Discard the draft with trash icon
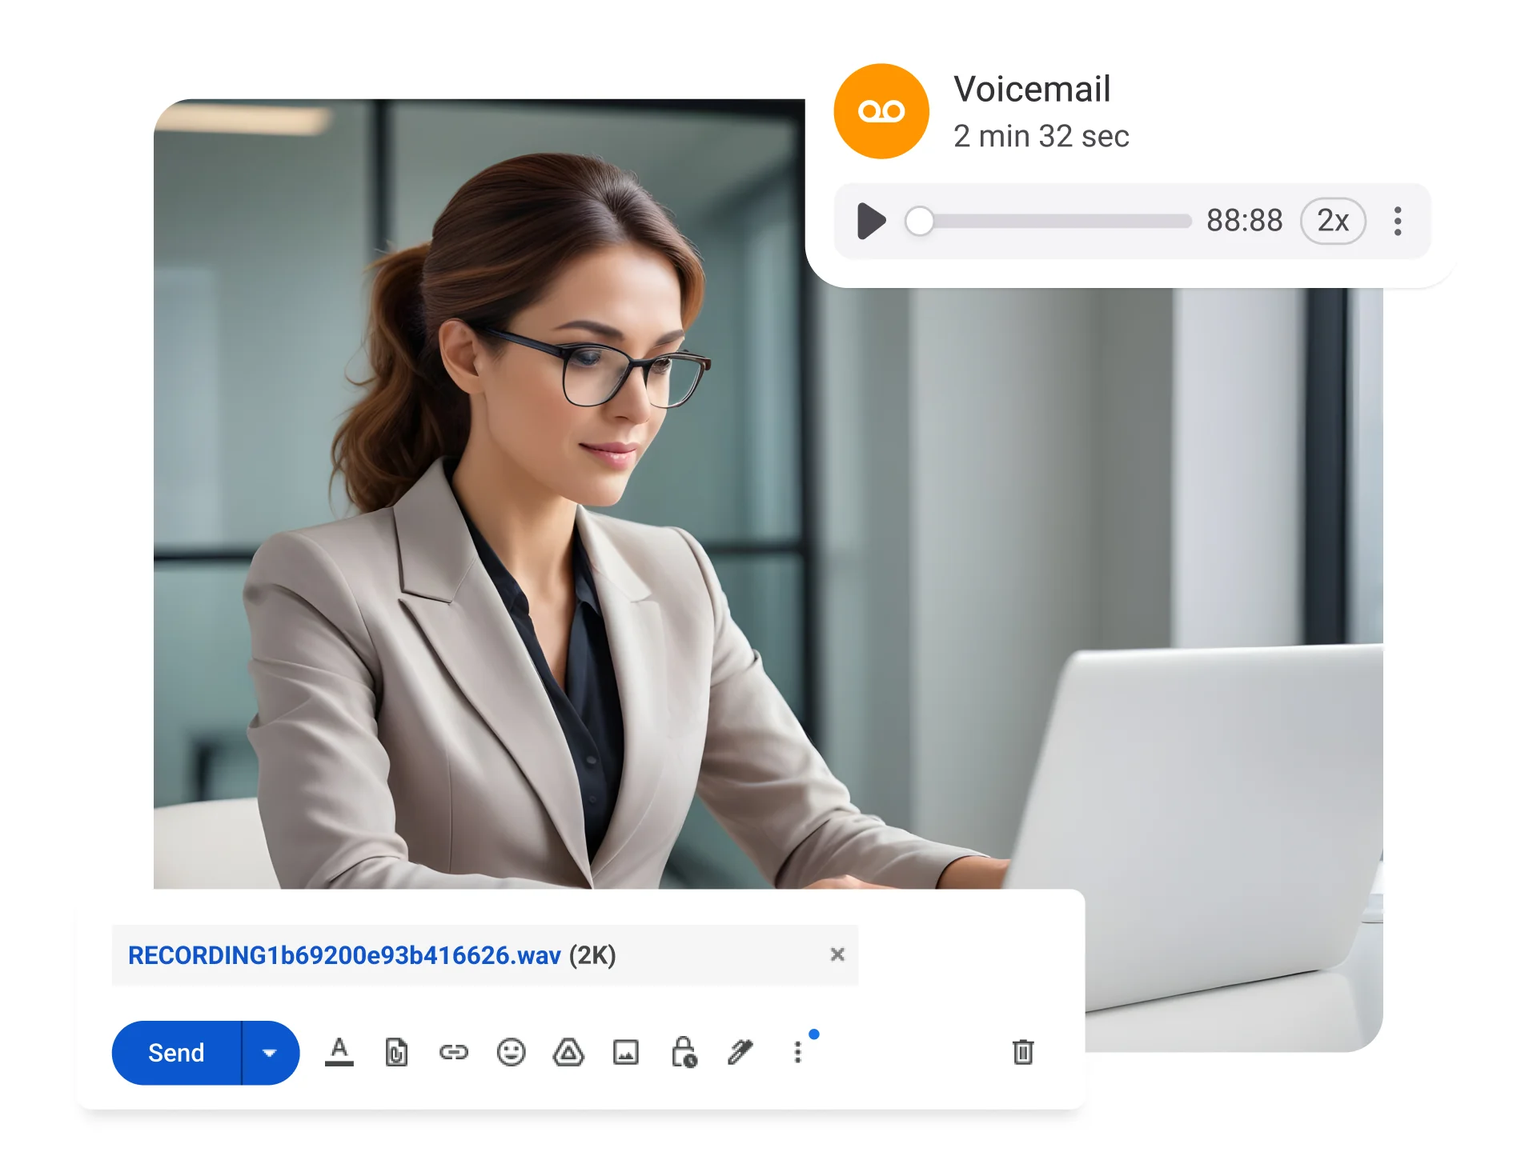The image size is (1537, 1152). click(1023, 1052)
